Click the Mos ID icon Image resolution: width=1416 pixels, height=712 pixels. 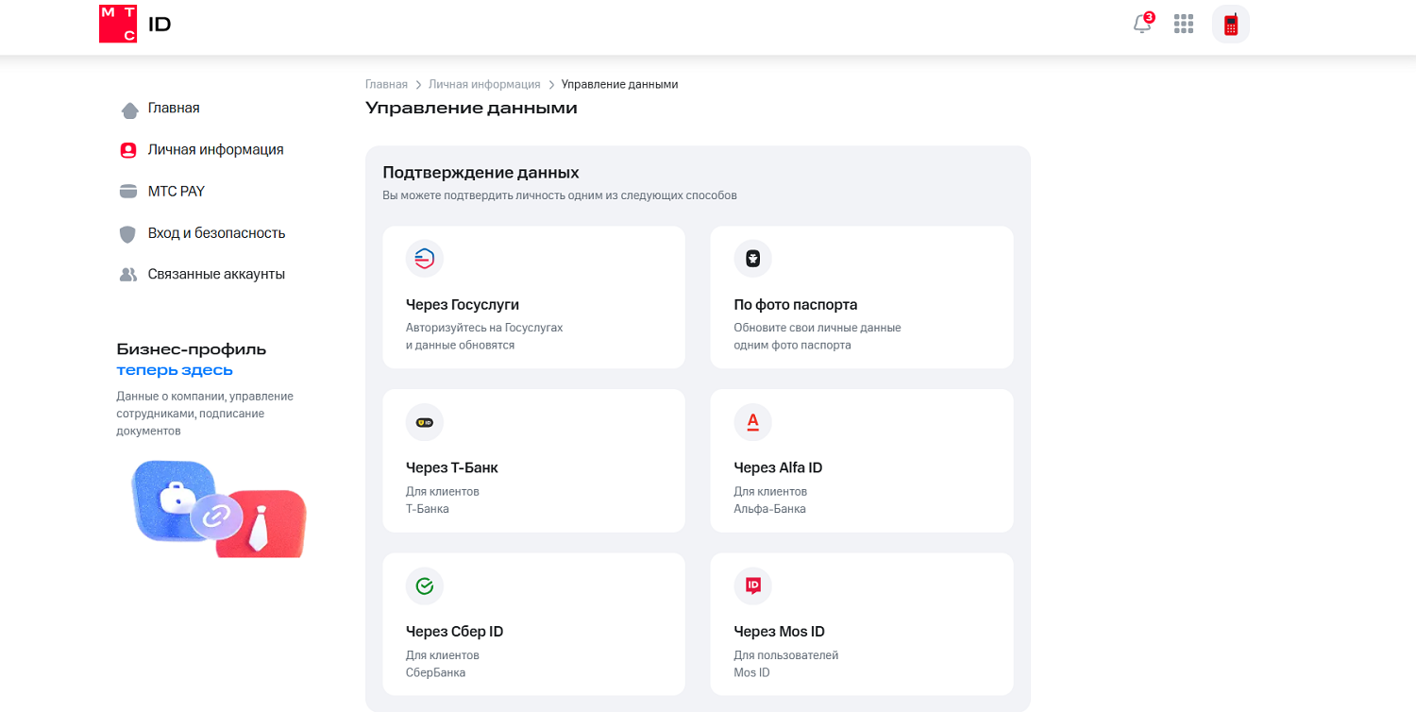click(752, 586)
